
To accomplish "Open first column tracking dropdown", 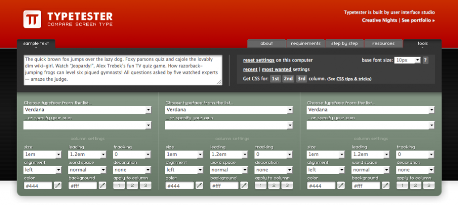I will click(x=132, y=155).
